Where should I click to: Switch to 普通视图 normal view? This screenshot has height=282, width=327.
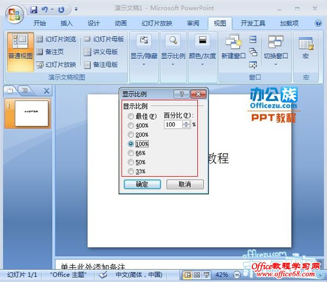coord(20,52)
